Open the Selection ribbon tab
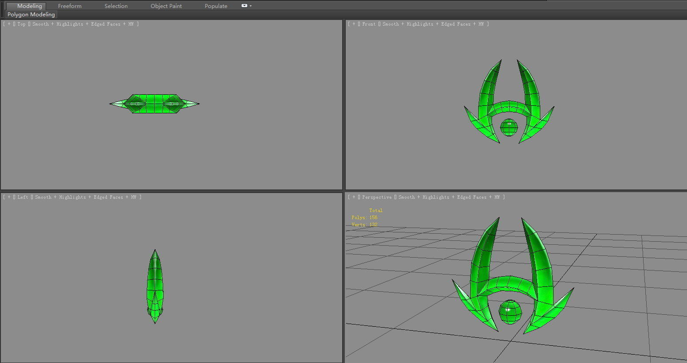687x363 pixels. pos(116,6)
